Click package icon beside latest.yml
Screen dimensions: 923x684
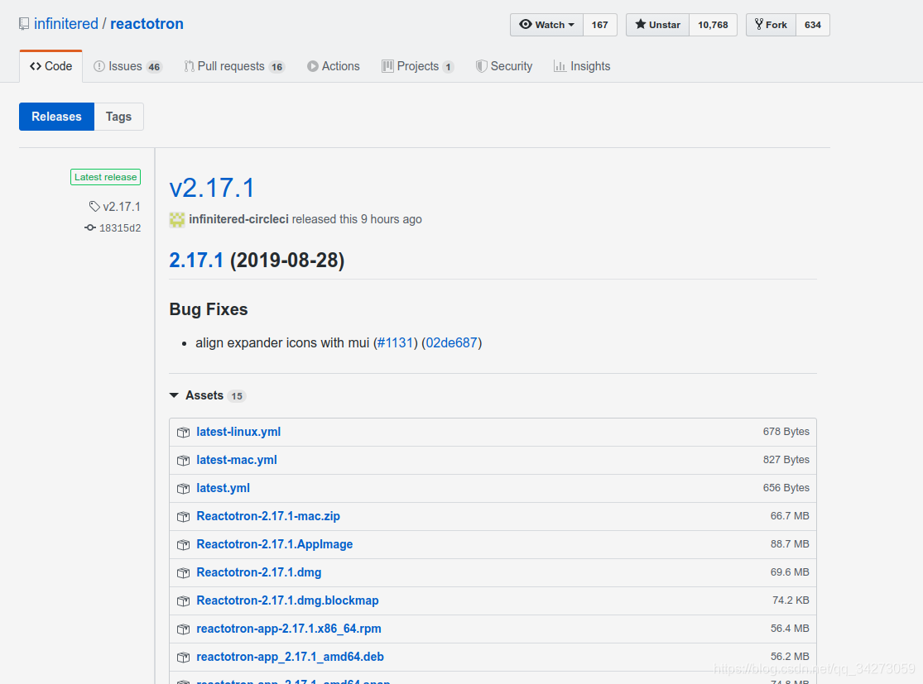point(184,489)
